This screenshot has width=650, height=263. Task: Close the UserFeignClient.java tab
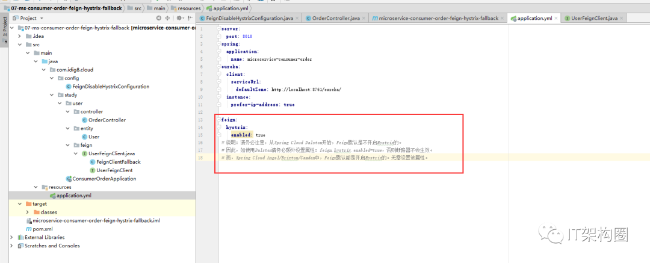[621, 19]
